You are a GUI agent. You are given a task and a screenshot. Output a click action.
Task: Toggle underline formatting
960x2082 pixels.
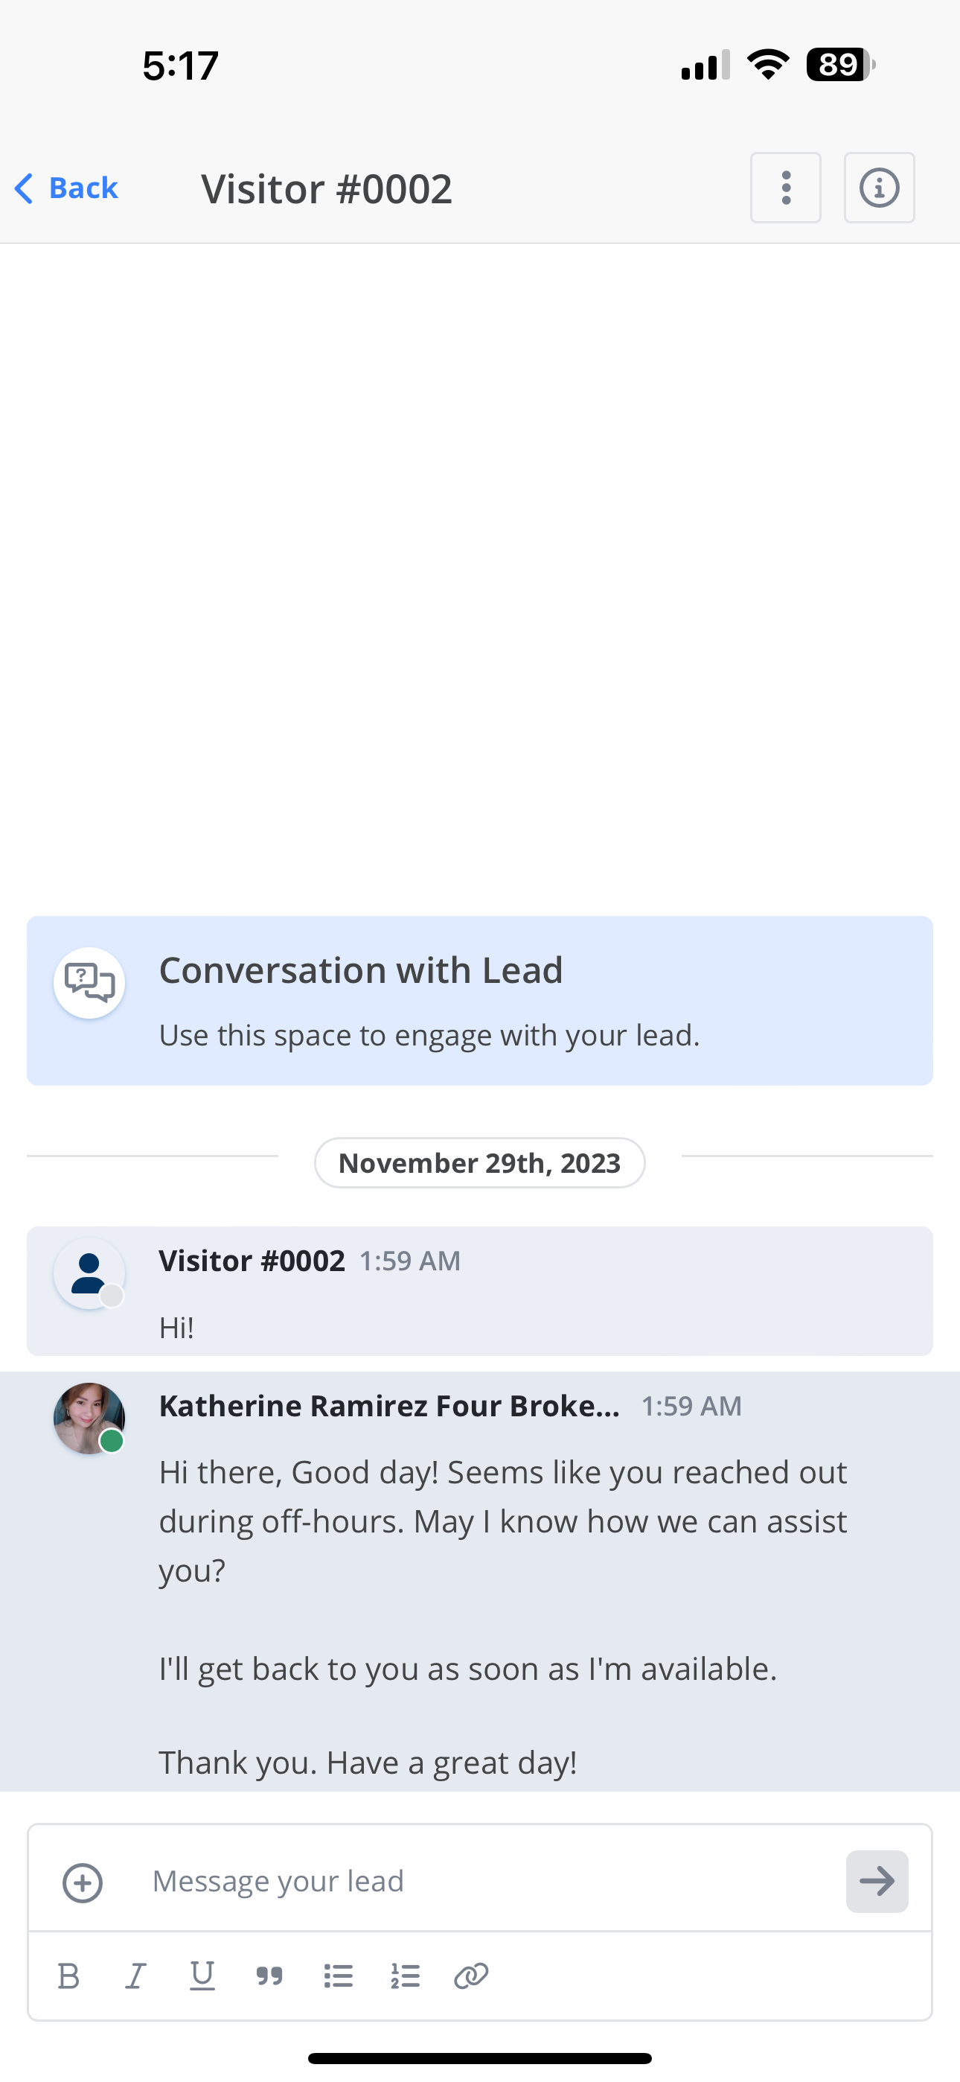(x=202, y=1976)
